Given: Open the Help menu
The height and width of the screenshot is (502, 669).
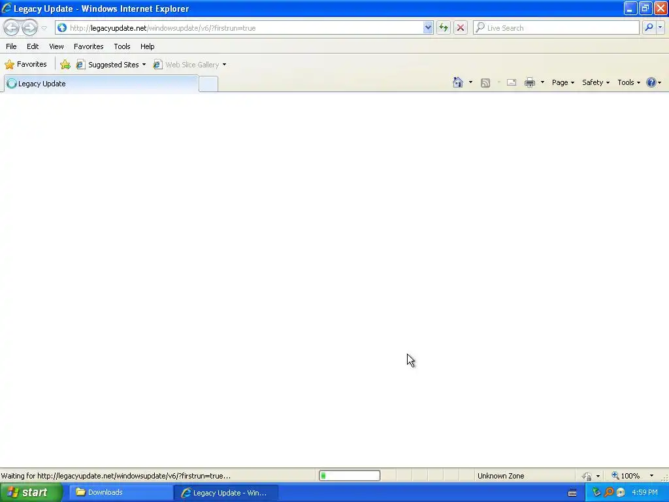Looking at the screenshot, I should pyautogui.click(x=148, y=46).
